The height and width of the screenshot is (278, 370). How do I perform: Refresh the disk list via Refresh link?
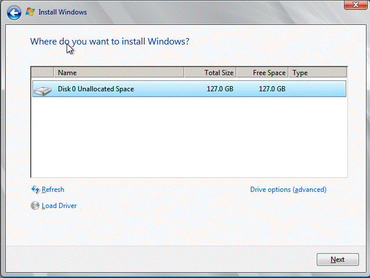(53, 190)
